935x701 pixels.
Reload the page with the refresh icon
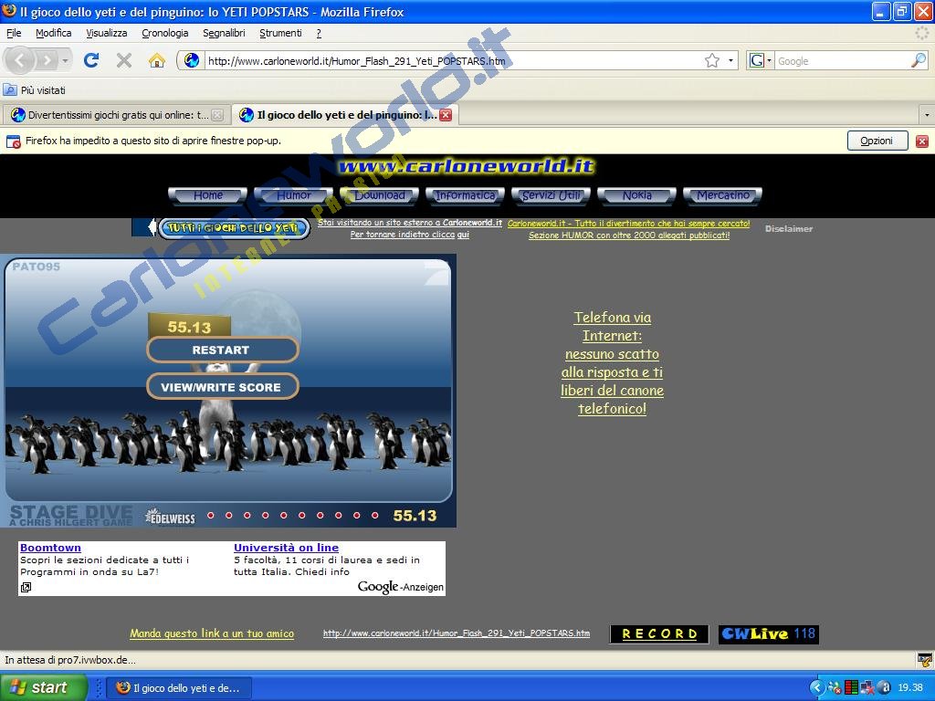[91, 60]
